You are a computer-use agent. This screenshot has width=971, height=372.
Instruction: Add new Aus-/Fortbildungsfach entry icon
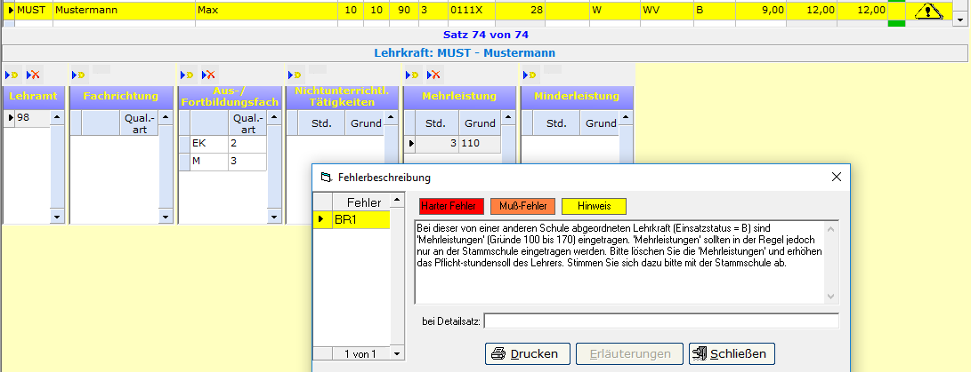(x=188, y=75)
